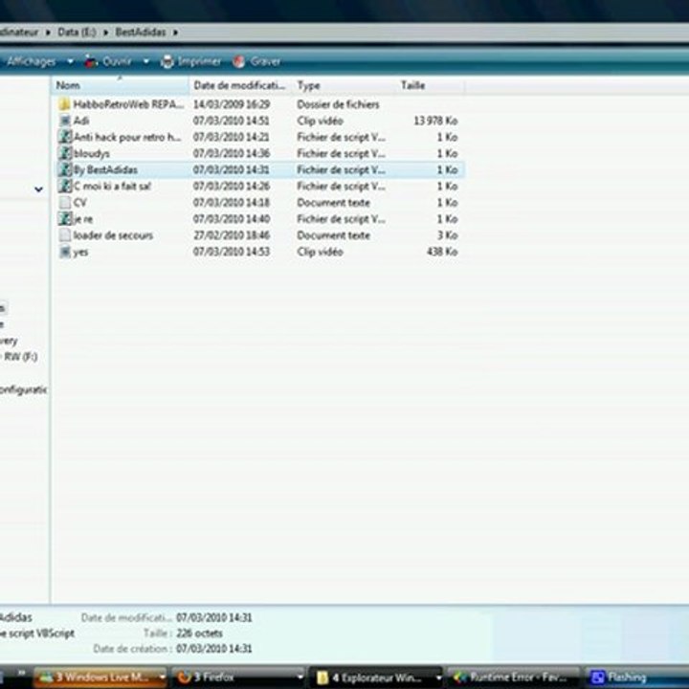689x689 pixels.
Task: Sort by the Nom column header
Action: pos(120,85)
